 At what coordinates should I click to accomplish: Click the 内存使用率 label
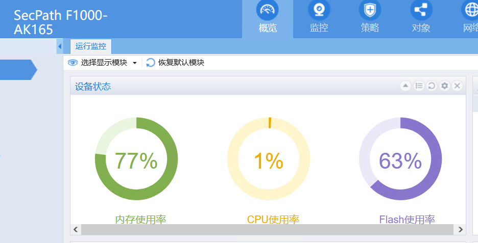pyautogui.click(x=140, y=219)
